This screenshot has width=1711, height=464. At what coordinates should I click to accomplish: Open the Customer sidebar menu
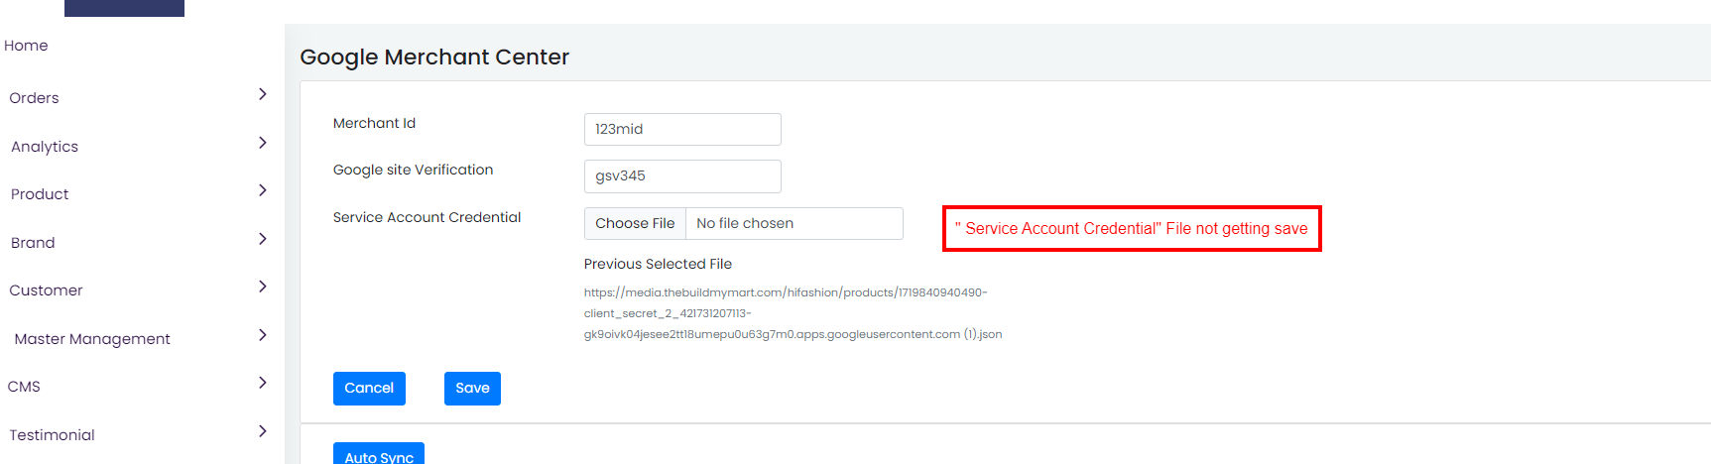pos(46,290)
